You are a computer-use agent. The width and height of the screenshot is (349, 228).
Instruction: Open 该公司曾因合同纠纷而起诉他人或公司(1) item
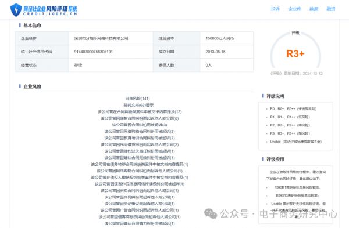(140, 197)
